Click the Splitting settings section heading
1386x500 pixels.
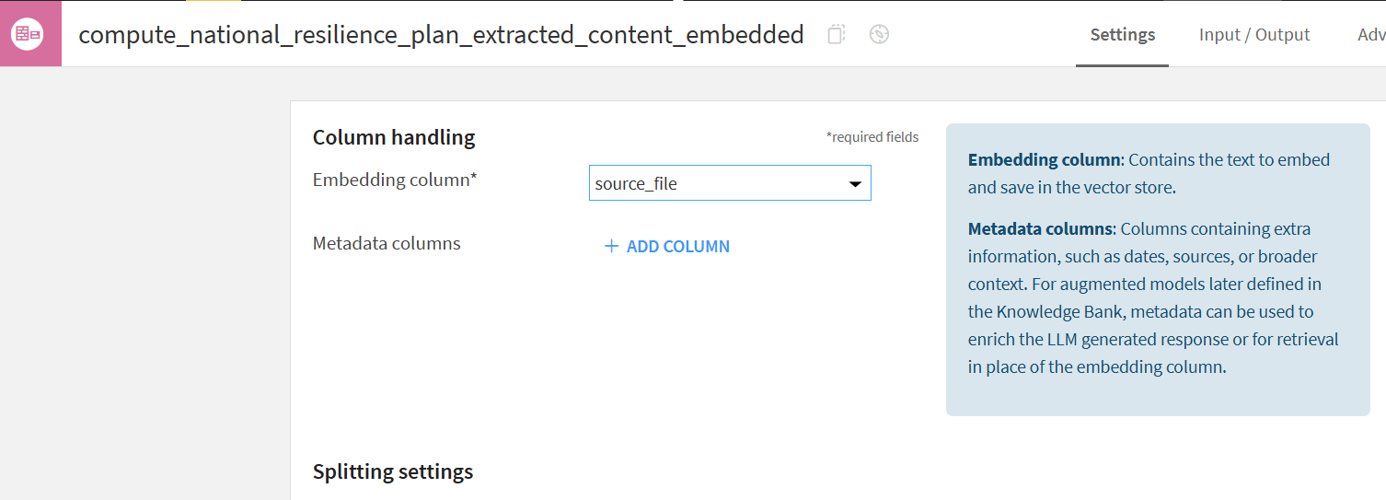pos(393,471)
